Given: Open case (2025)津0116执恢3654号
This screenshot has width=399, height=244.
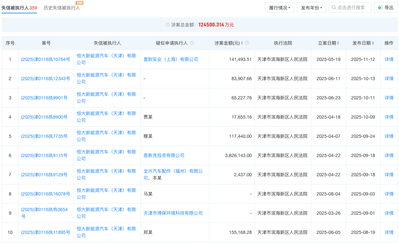Looking at the screenshot, I should [44, 210].
